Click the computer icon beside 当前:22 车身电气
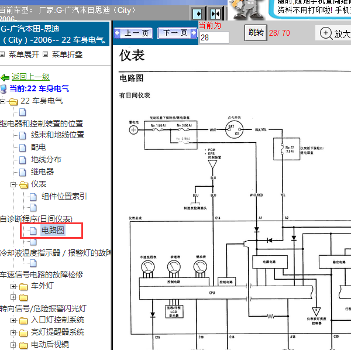The width and height of the screenshot is (351, 350). coord(4,89)
